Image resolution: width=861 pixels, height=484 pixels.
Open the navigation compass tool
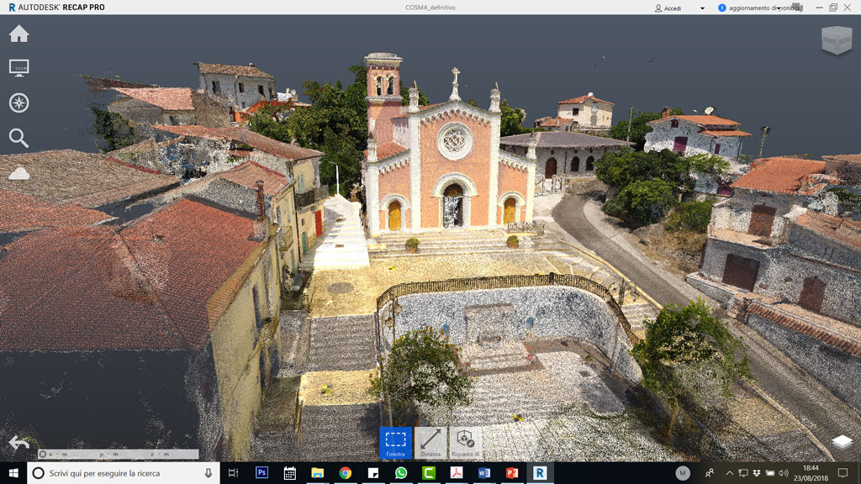18,103
